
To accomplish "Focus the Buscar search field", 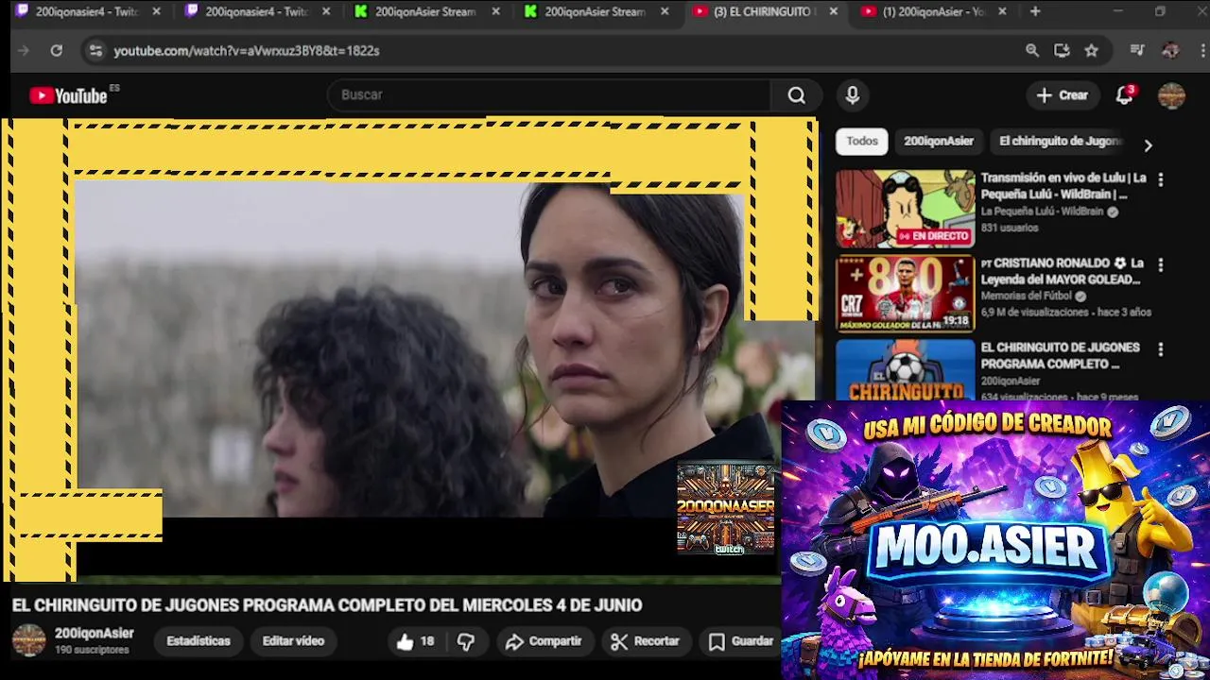I will (x=548, y=95).
